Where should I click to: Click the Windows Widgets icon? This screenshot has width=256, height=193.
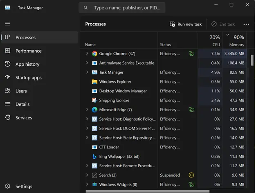[x=94, y=184]
